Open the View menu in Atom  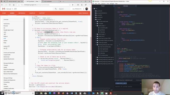pos(99,3)
